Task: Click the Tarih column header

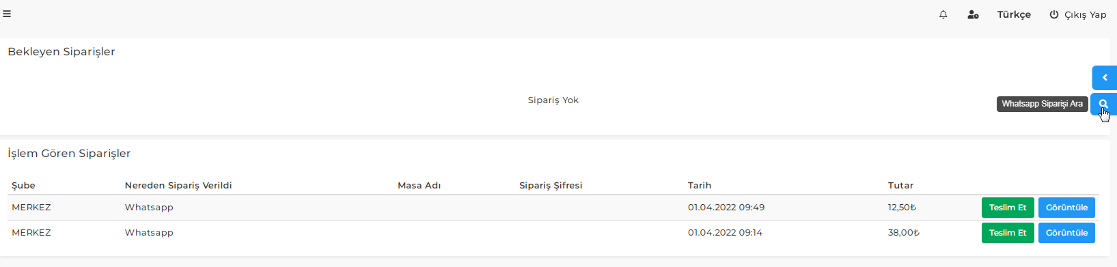Action: (700, 185)
